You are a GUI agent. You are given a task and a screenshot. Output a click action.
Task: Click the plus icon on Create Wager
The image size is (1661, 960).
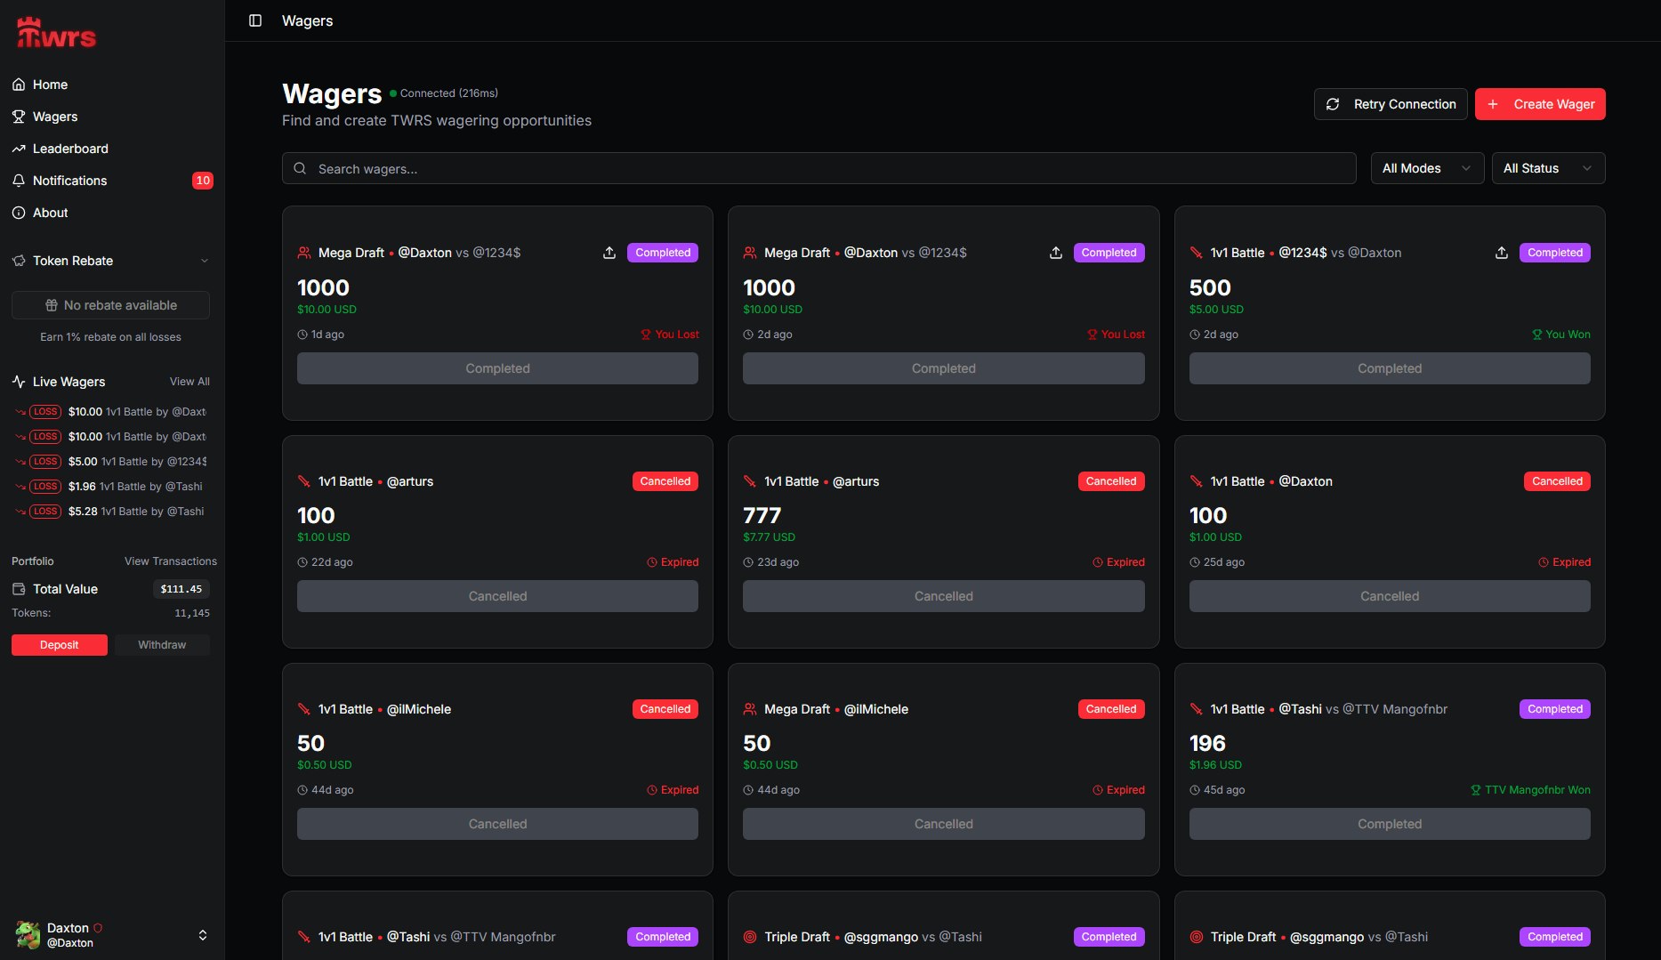(1493, 104)
